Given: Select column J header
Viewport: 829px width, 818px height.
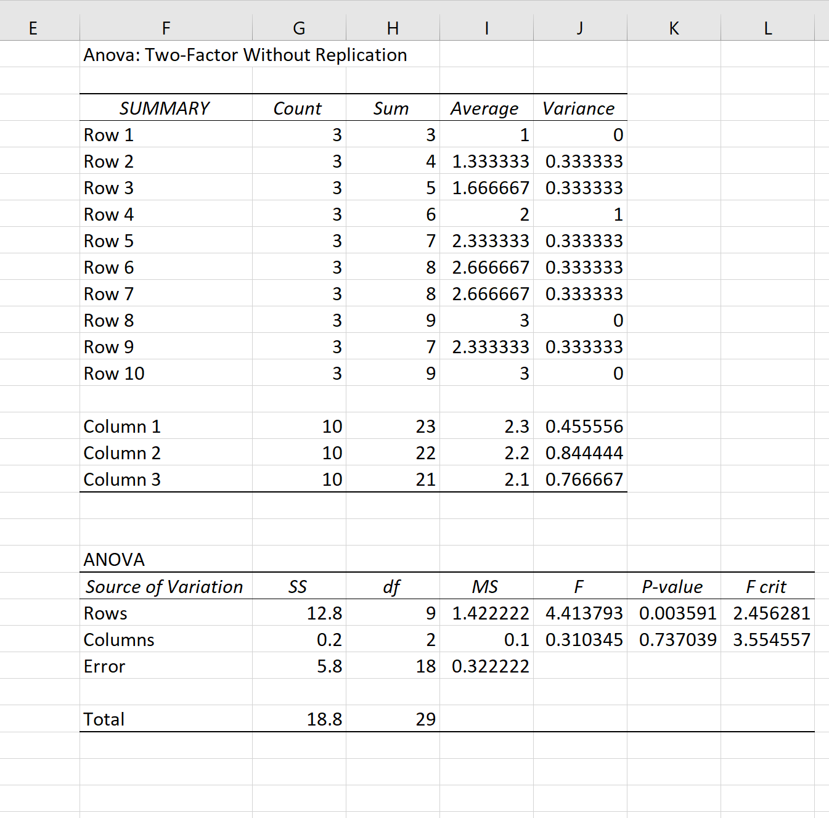Looking at the screenshot, I should coord(580,28).
